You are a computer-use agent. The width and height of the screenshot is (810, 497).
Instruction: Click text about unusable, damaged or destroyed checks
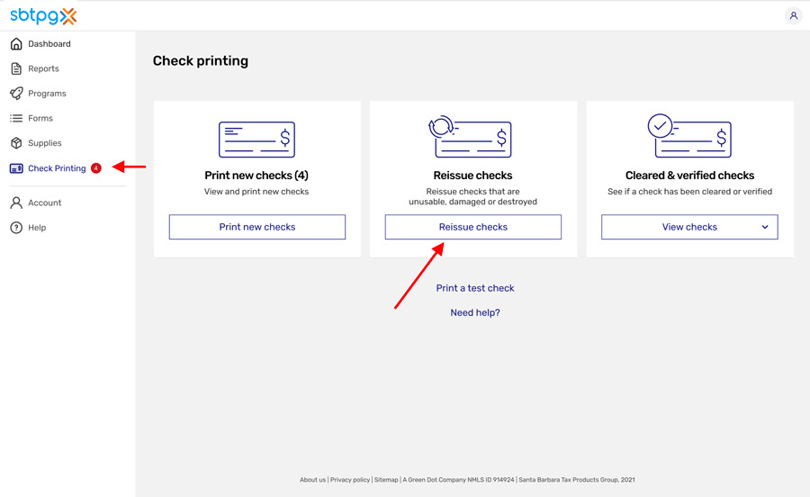click(472, 196)
